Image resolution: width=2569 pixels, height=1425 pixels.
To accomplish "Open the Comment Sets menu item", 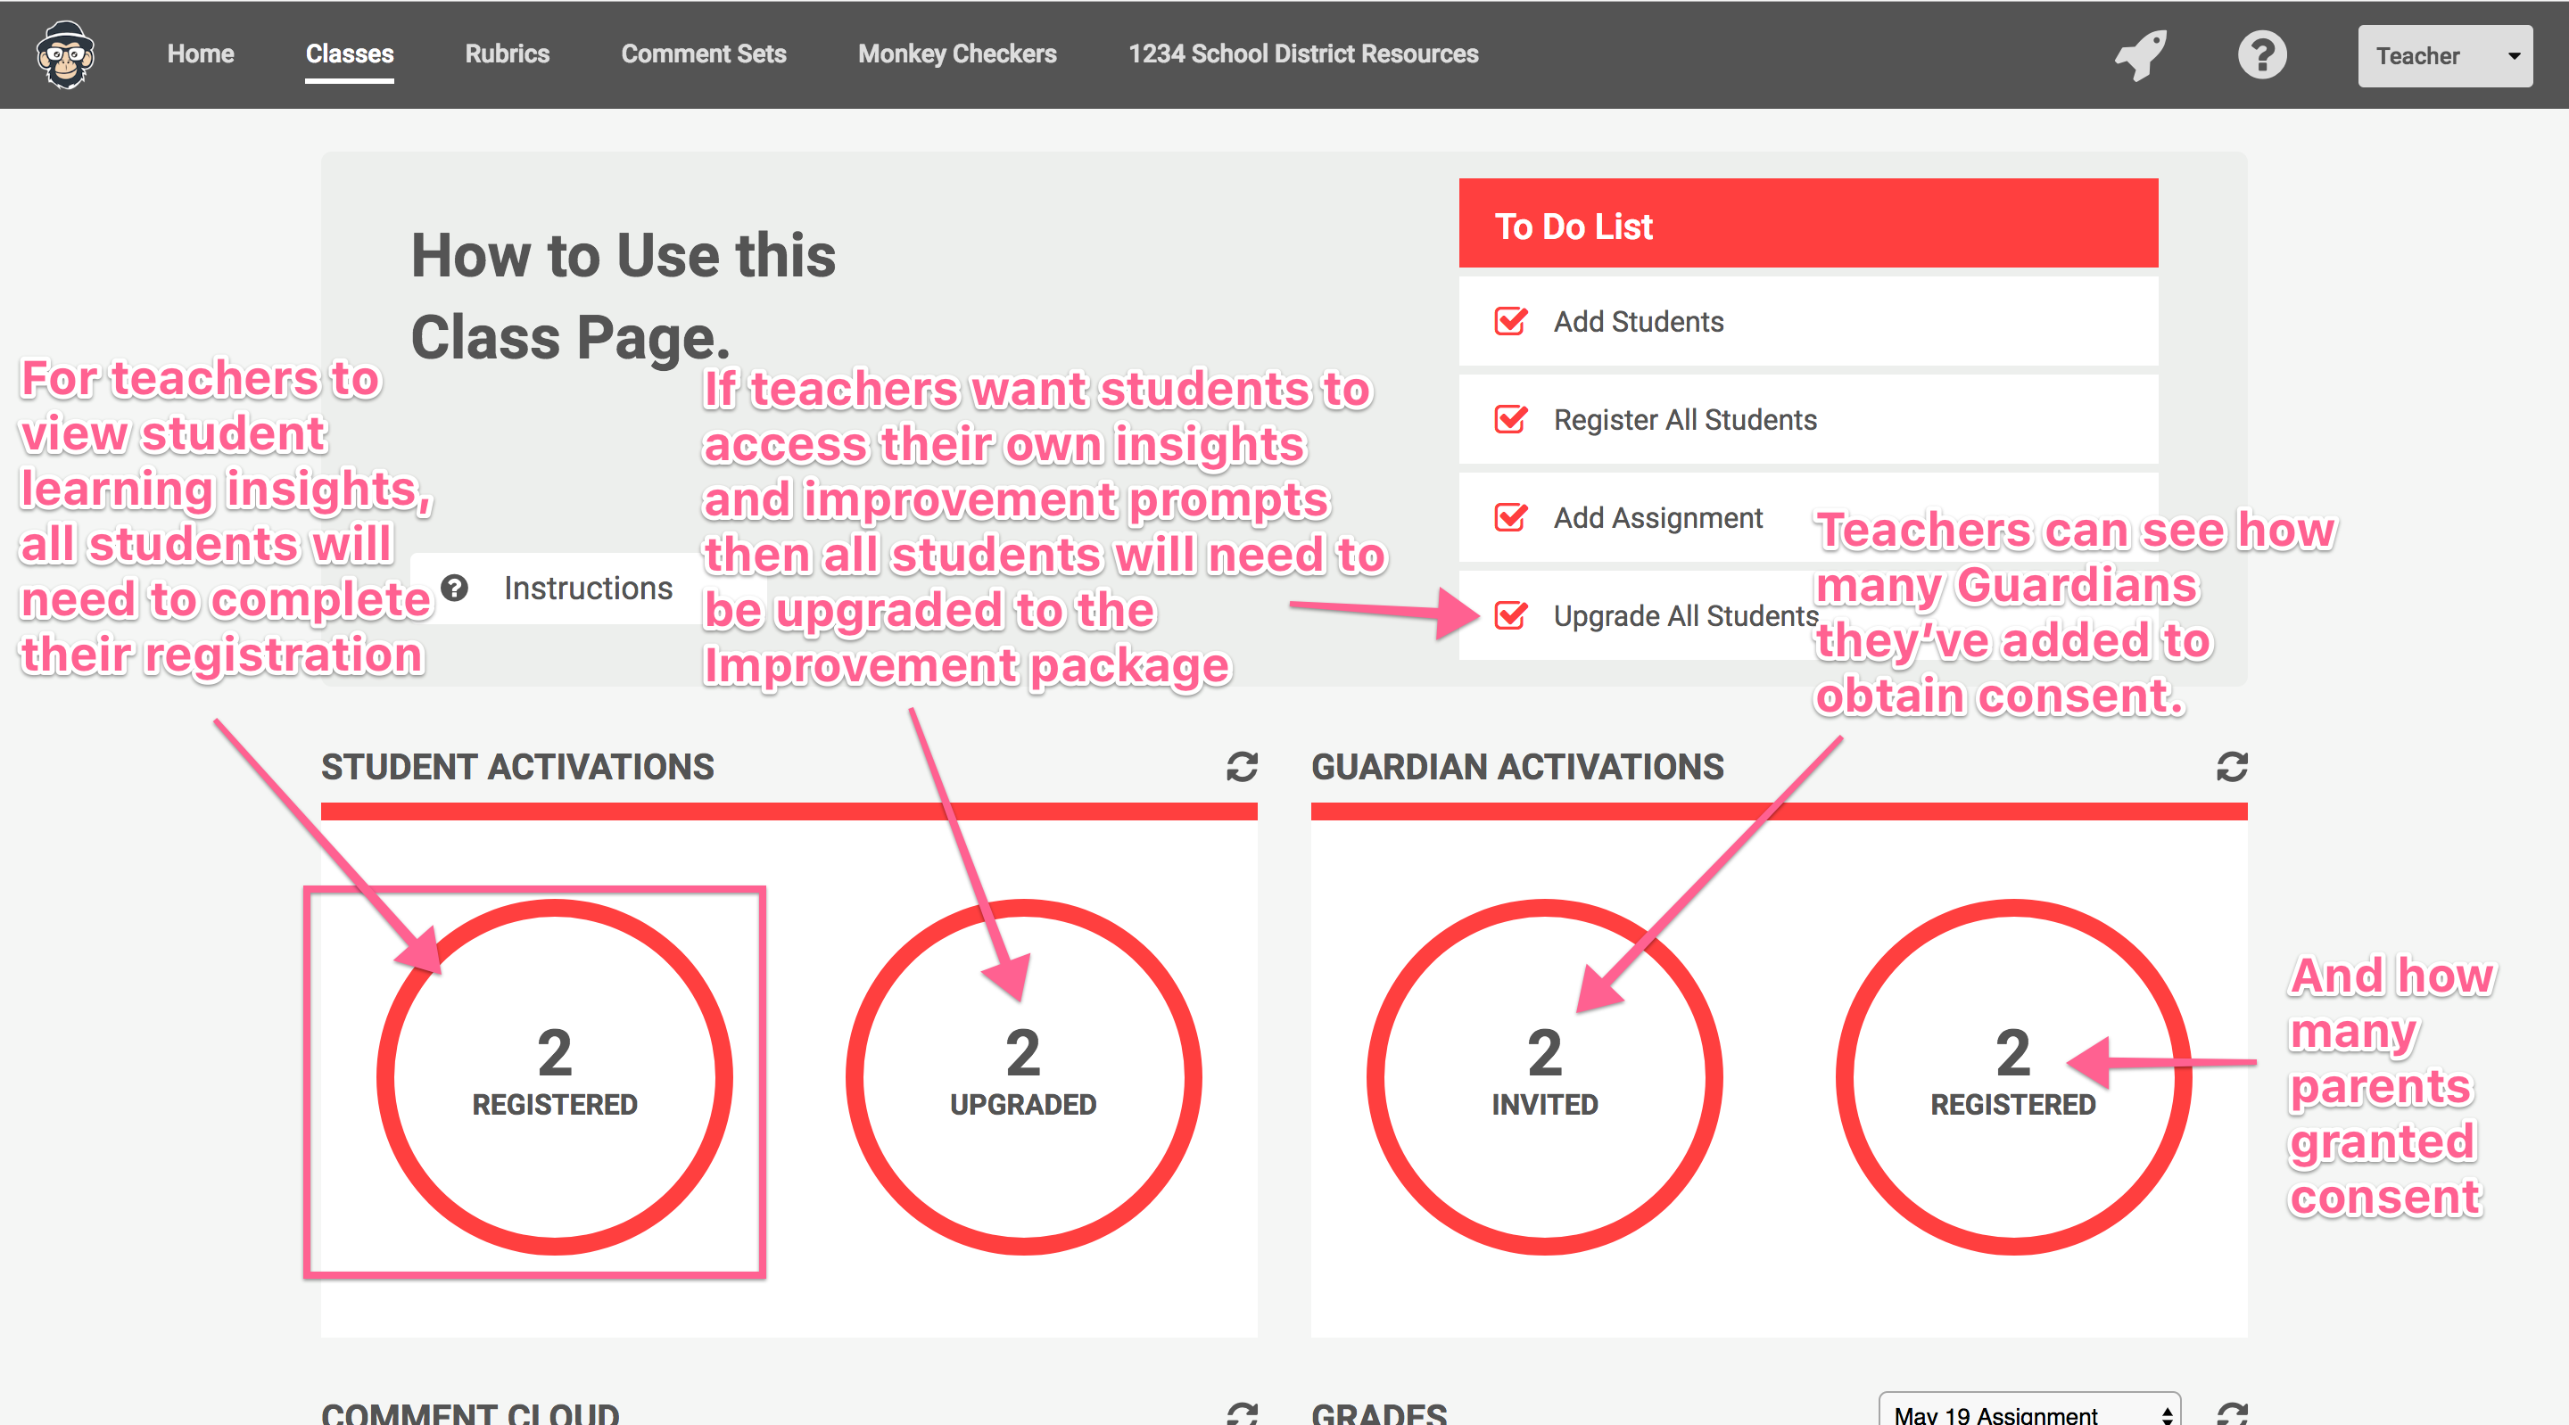I will 703,54.
